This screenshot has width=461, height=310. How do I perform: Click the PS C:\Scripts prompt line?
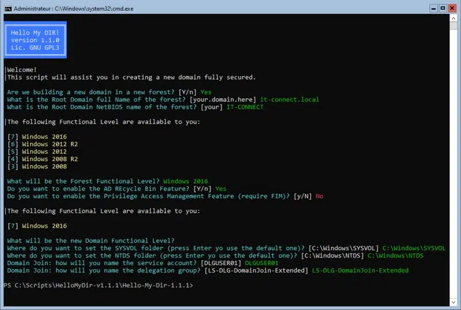coord(98,285)
